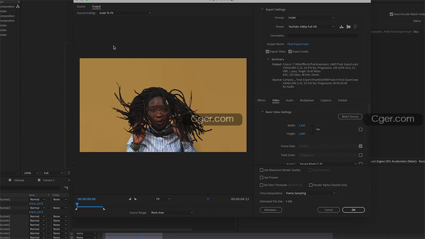Enable Render Alpha Channel Only
Screen dimensions: 425x239
[x=311, y=185]
